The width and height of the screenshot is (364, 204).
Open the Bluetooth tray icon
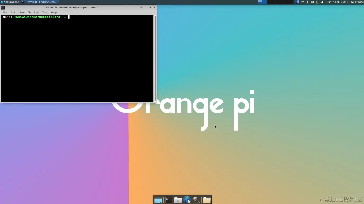click(x=307, y=2)
